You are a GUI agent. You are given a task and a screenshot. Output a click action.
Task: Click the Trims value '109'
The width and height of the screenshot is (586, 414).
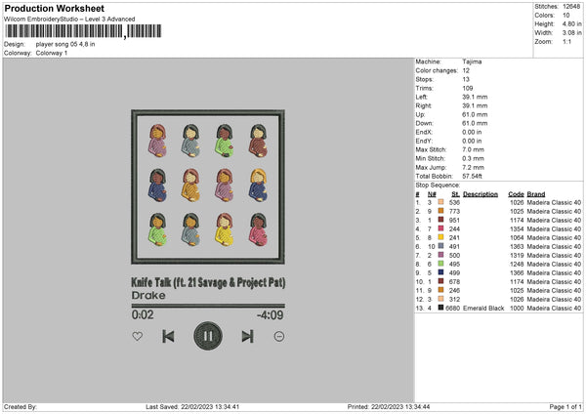(x=468, y=88)
